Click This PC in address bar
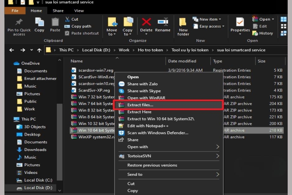Image resolution: width=292 pixels, height=195 pixels. tap(66, 50)
